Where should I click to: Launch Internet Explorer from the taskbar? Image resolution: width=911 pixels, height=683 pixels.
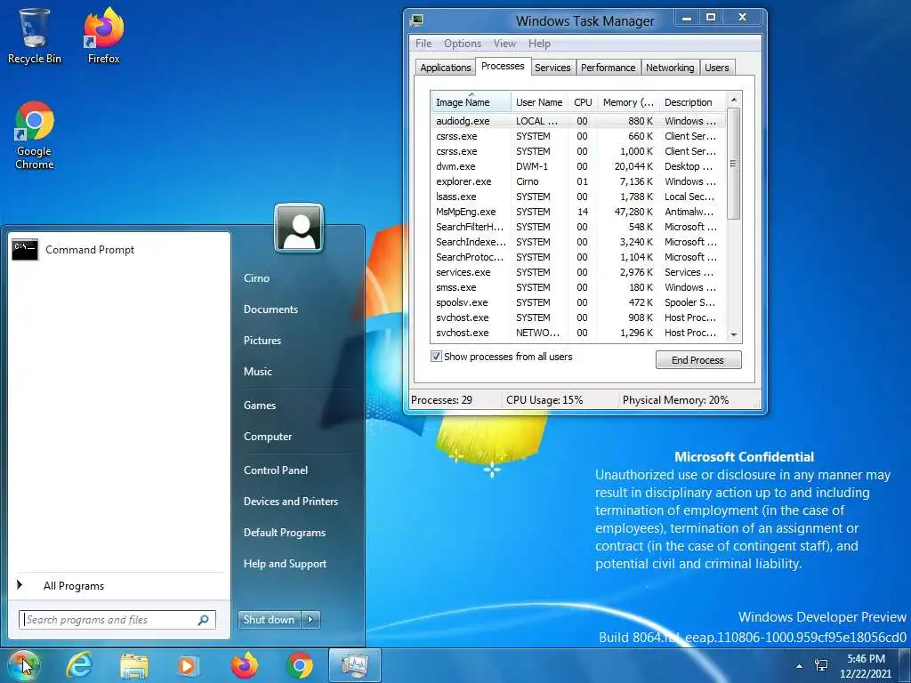pos(79,665)
